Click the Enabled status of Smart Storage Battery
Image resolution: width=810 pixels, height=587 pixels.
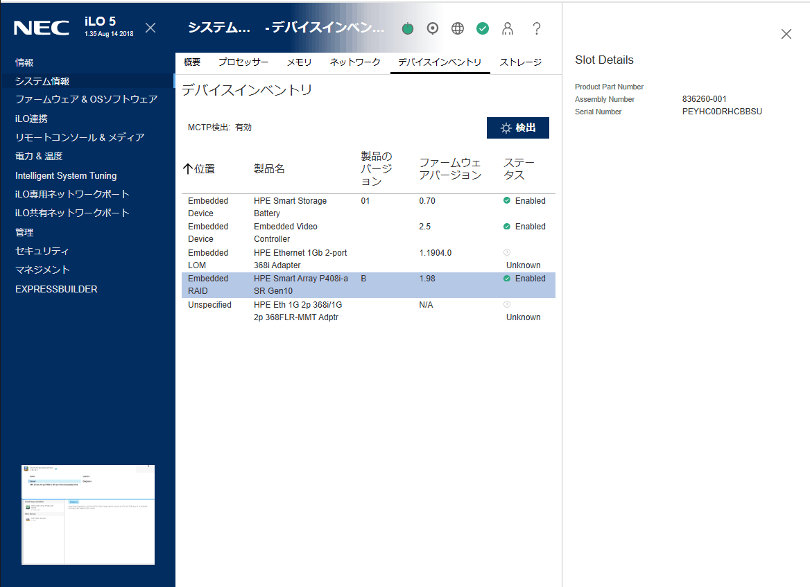(x=524, y=201)
